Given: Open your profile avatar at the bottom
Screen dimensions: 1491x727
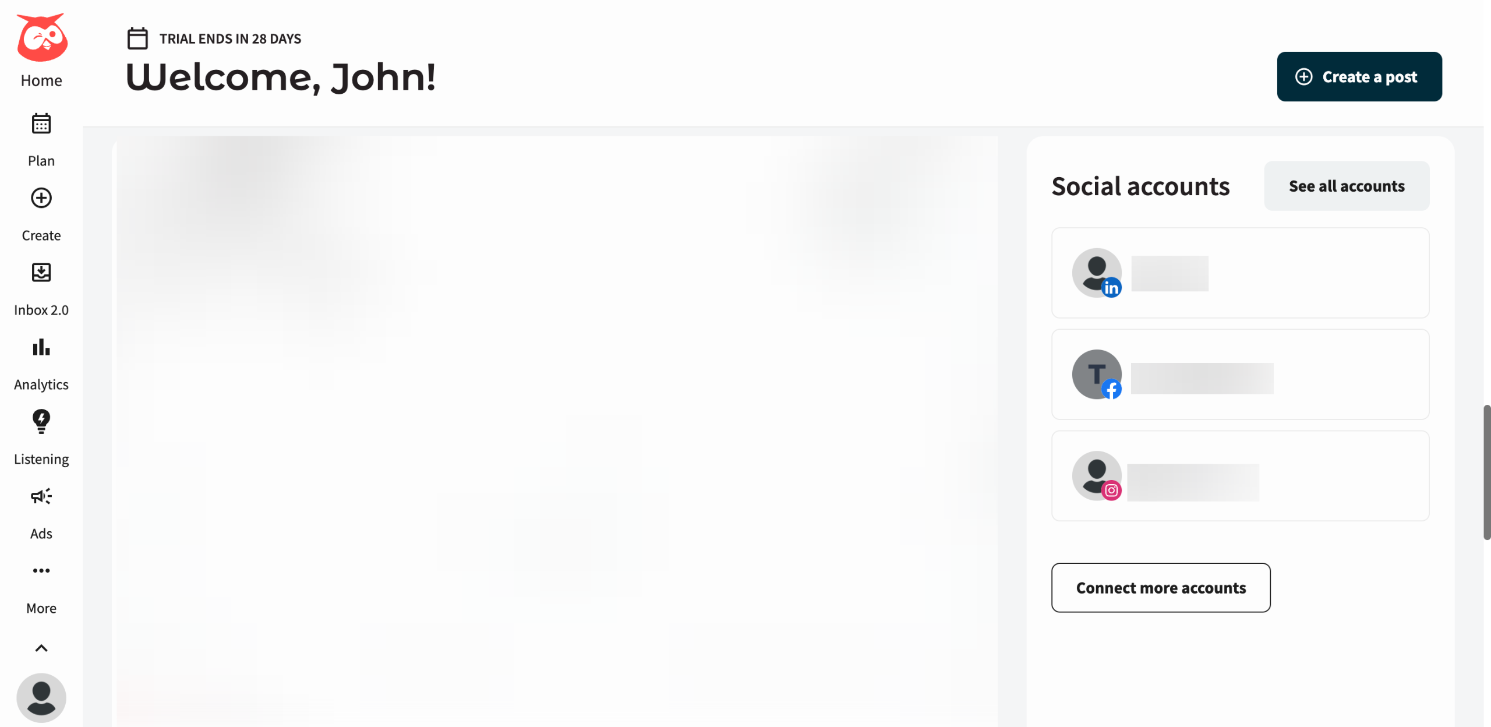Looking at the screenshot, I should [x=41, y=697].
